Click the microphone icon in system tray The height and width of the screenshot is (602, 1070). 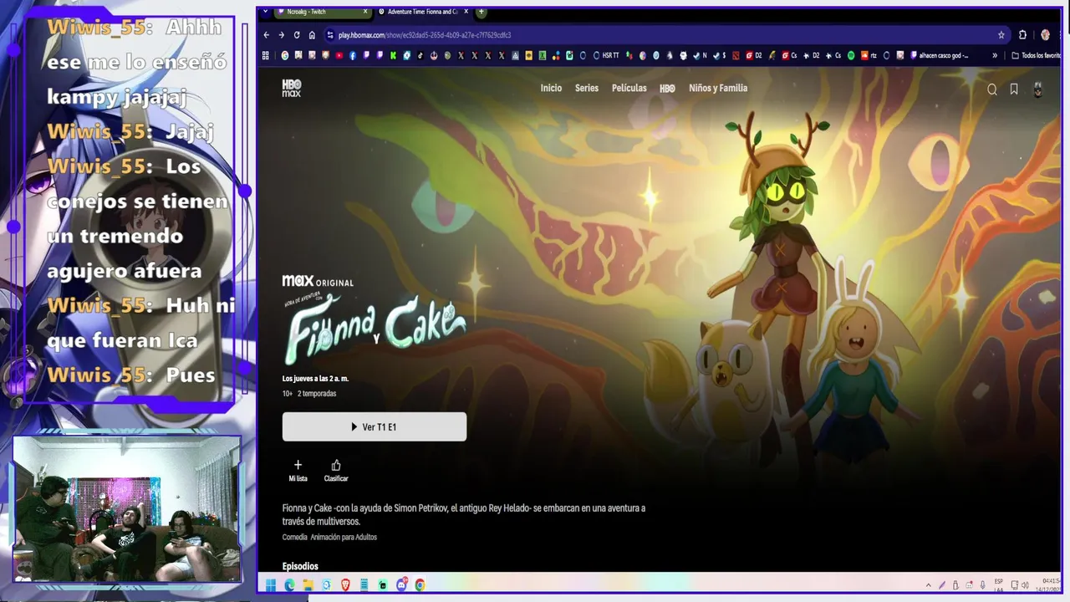coord(983,585)
